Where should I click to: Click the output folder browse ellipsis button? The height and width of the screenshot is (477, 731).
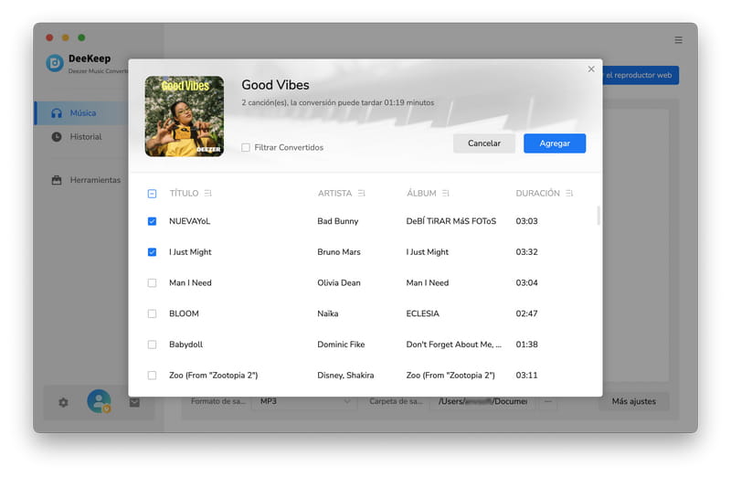pos(548,401)
